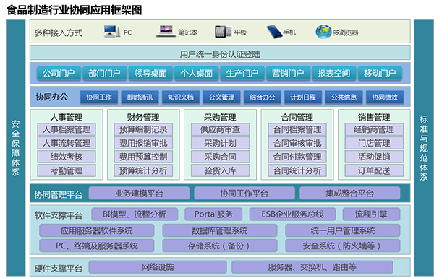Select 订单配送 under 销售管理

tap(374, 170)
